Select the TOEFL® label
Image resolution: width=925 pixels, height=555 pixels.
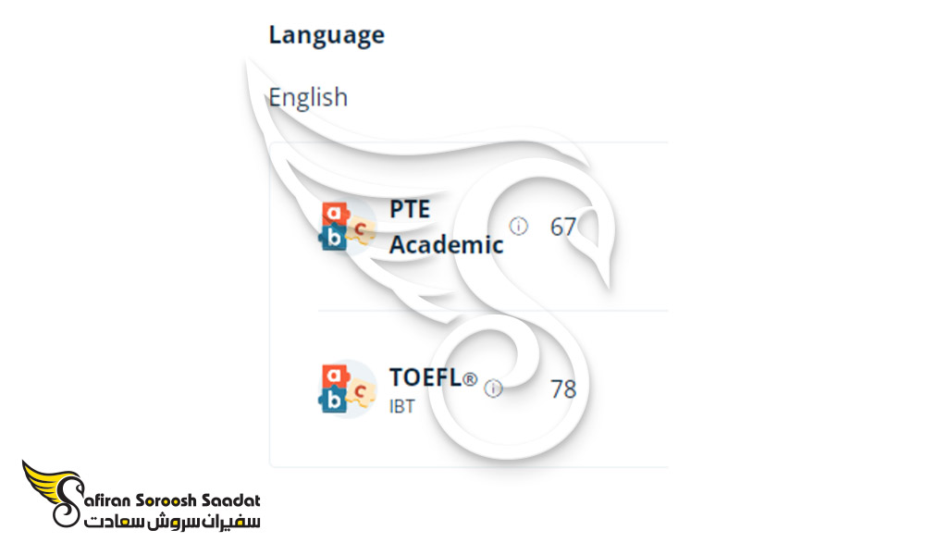[434, 377]
